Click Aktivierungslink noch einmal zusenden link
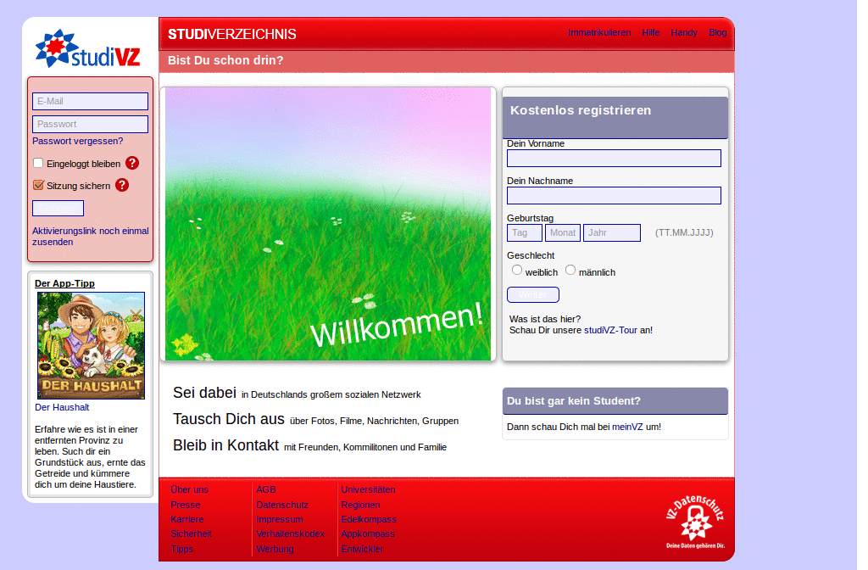868x570 pixels. tap(90, 237)
